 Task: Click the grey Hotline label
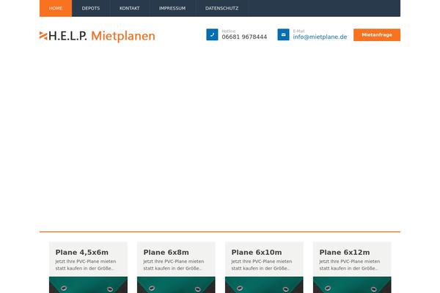(x=229, y=31)
